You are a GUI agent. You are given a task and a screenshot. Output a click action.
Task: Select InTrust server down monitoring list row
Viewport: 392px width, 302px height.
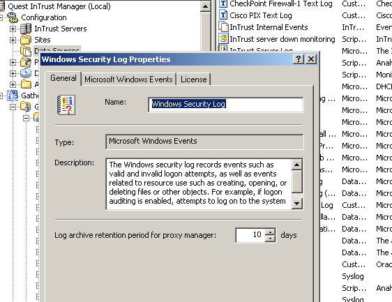tap(282, 39)
